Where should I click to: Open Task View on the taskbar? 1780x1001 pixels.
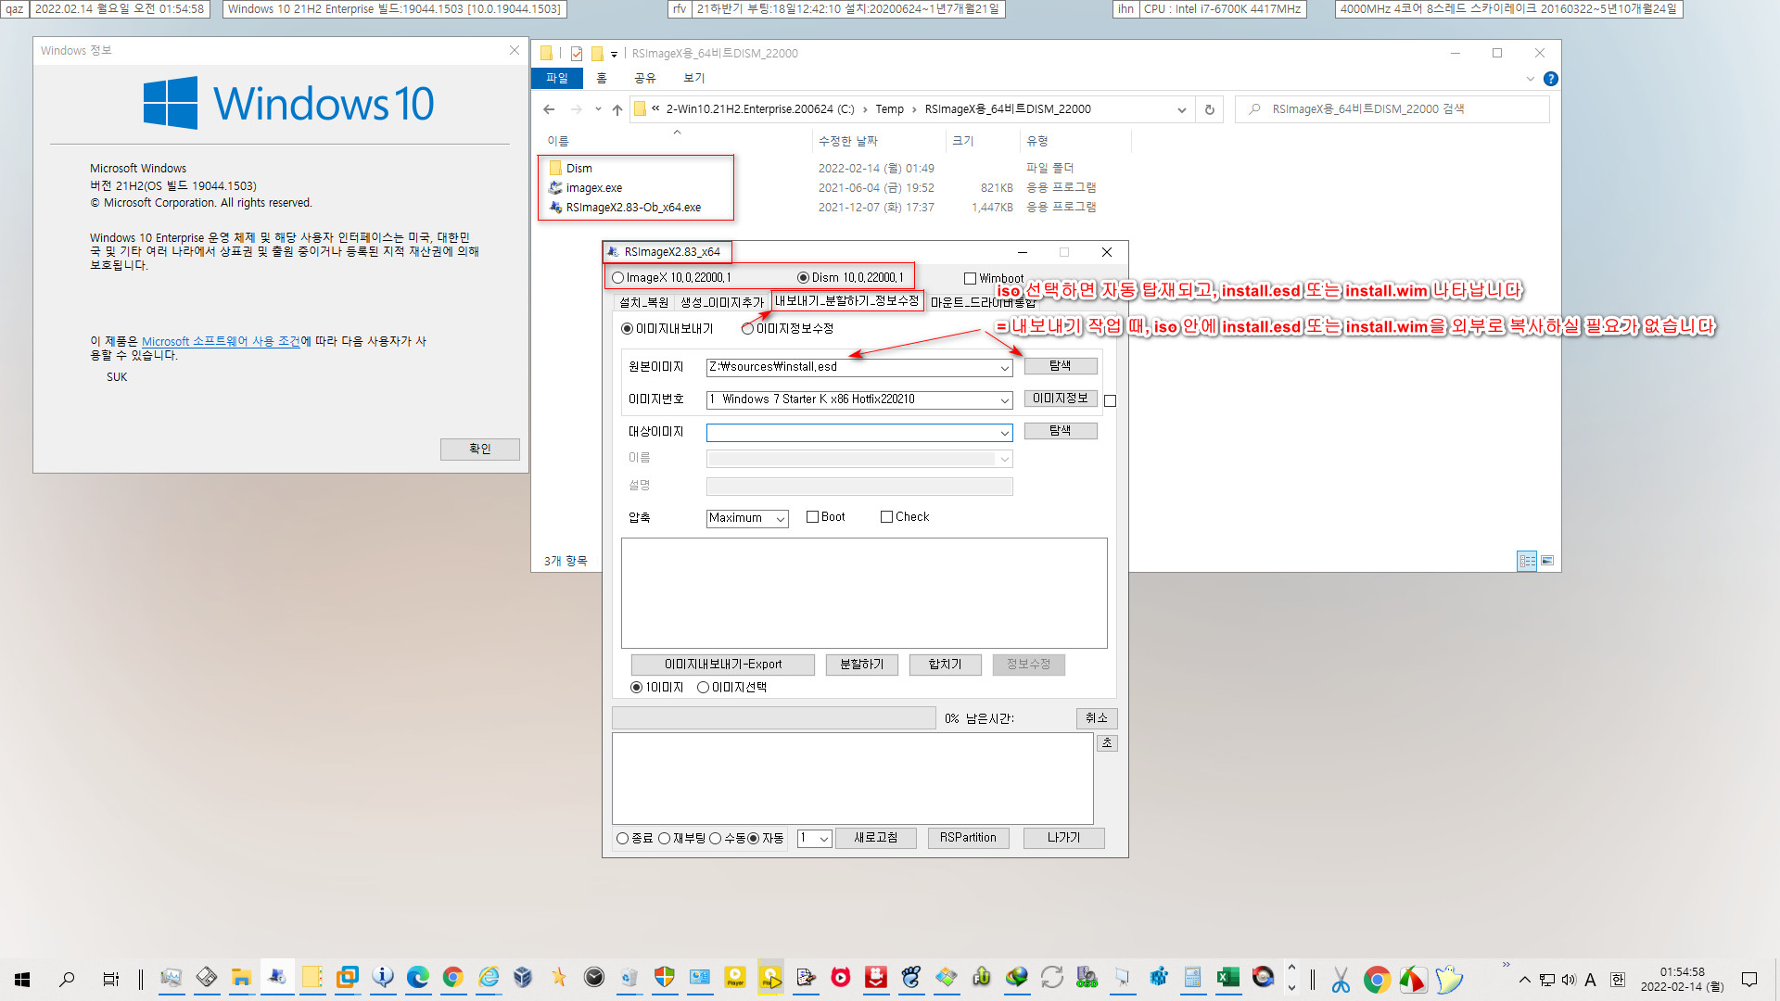tap(110, 979)
